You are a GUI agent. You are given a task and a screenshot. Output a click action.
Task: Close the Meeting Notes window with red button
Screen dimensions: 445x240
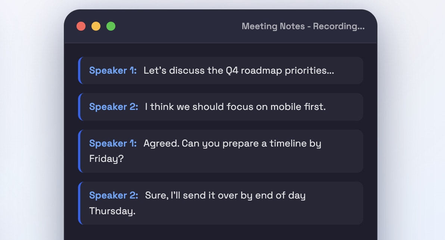(x=81, y=26)
